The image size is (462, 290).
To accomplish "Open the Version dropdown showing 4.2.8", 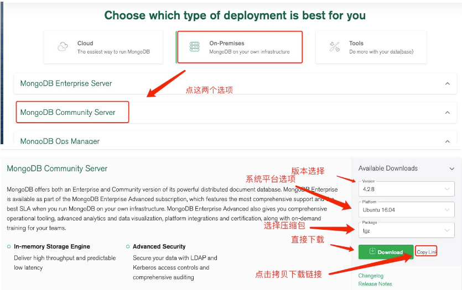I will click(406, 189).
